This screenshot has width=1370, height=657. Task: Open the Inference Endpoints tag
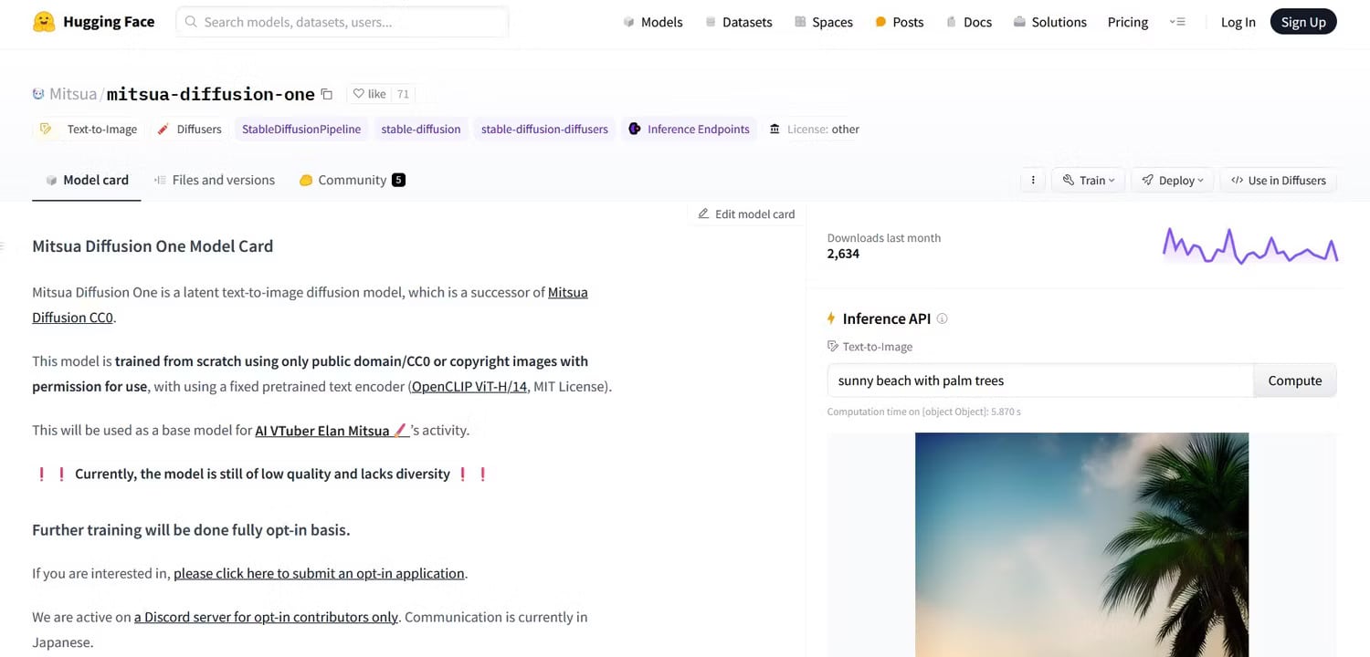coord(690,130)
